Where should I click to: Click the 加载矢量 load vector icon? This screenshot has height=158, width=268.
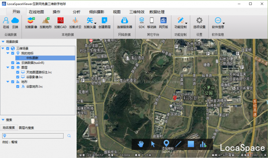(x=90, y=20)
